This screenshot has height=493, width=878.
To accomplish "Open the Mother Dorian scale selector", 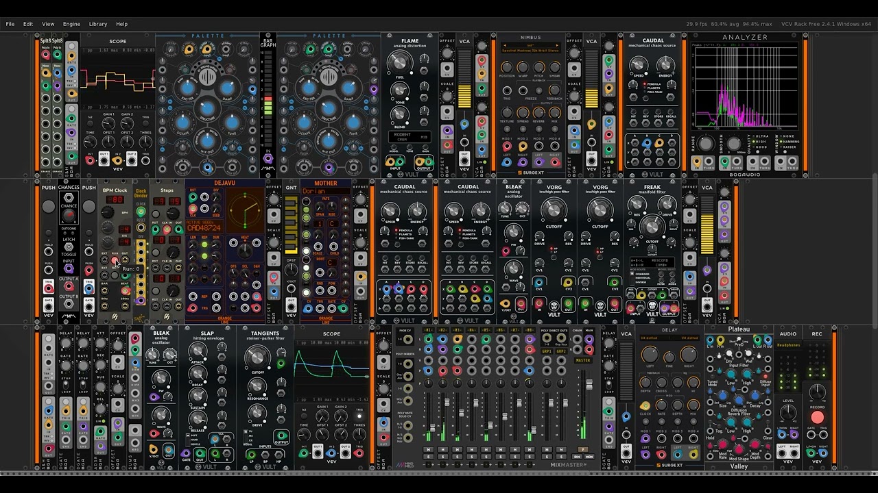I will tap(325, 192).
